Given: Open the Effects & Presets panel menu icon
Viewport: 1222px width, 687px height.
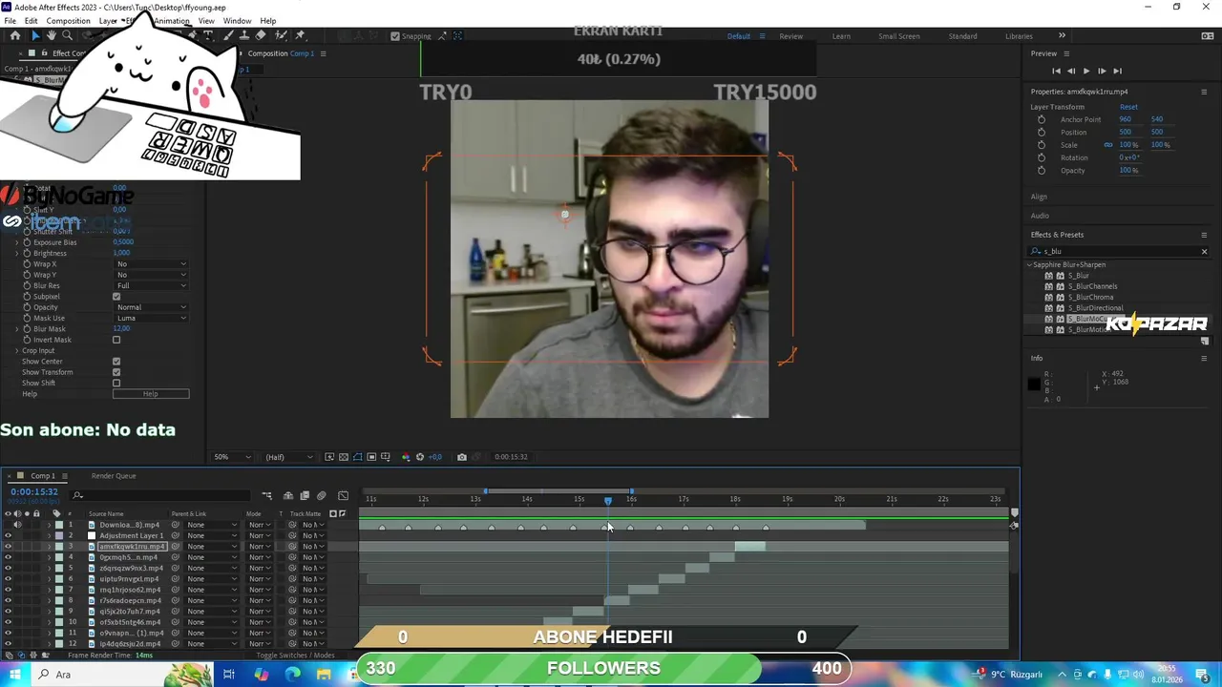Looking at the screenshot, I should point(1204,235).
